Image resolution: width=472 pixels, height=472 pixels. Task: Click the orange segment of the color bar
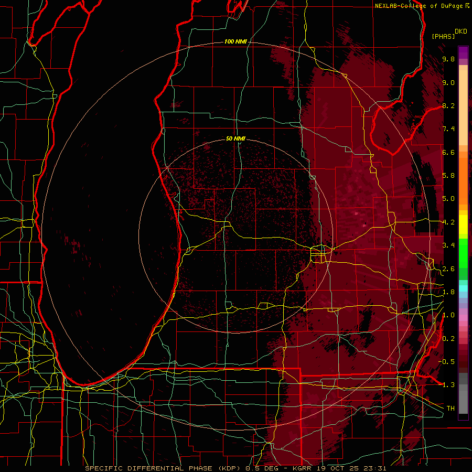[463, 180]
